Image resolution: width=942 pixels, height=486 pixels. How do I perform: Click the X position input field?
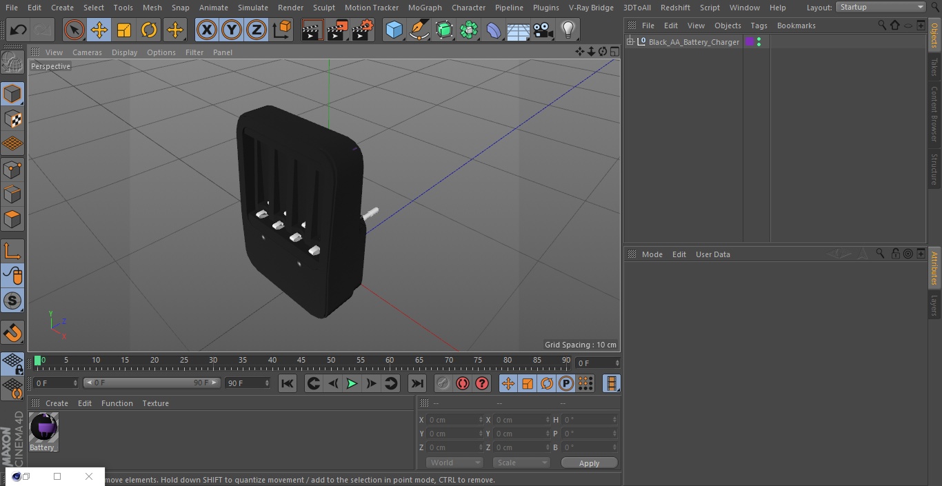[454, 420]
